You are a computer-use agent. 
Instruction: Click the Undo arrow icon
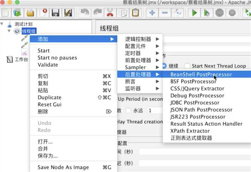pyautogui.click(x=85, y=13)
